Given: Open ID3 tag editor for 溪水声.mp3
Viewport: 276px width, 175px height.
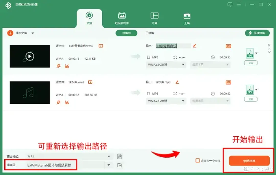Looking at the screenshot, I should tap(228, 83).
